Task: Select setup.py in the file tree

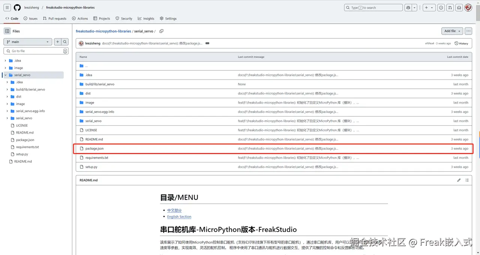Action: pos(22,154)
